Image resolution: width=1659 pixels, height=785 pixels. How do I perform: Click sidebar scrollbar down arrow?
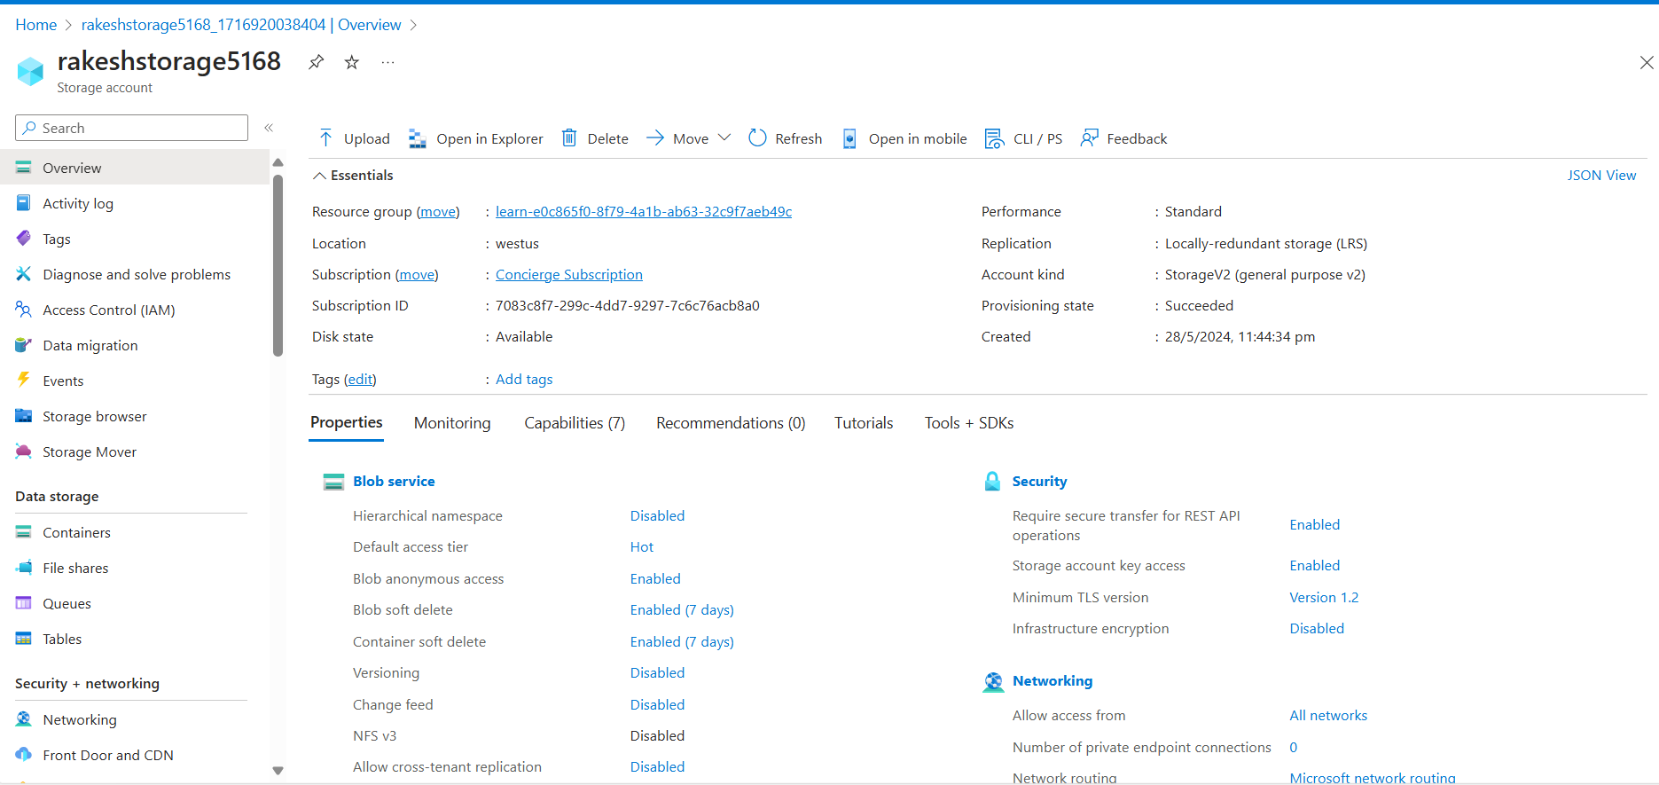coord(278,771)
